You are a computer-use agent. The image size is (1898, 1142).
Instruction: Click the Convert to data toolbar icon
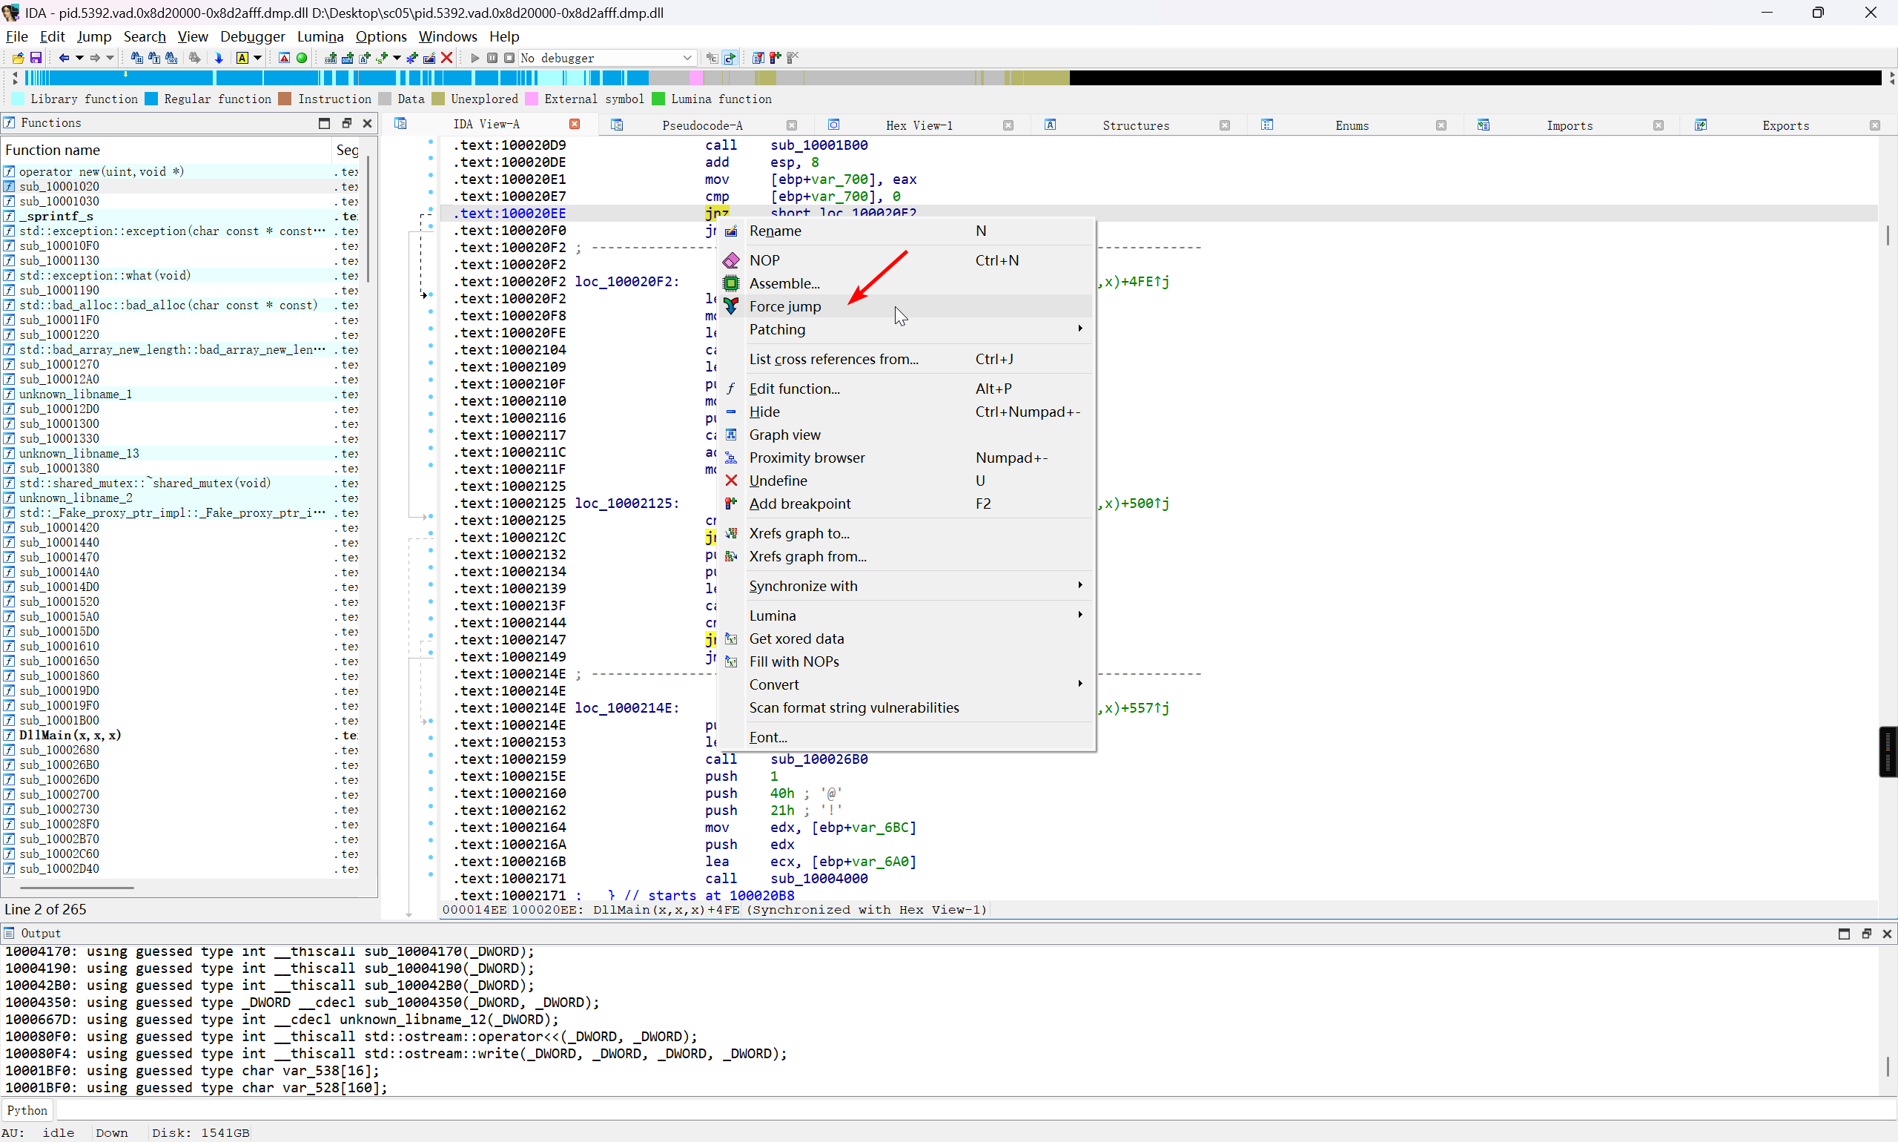(348, 58)
